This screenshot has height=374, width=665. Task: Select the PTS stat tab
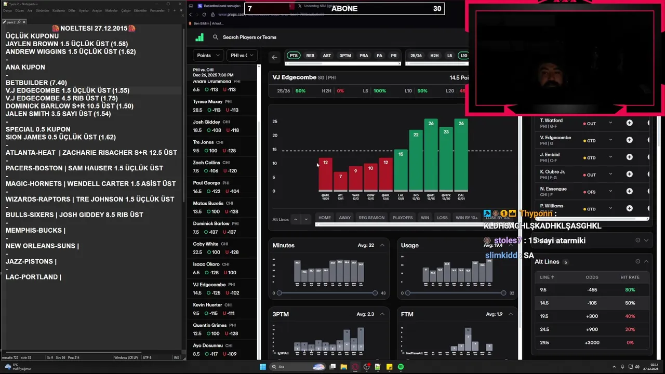coord(294,56)
